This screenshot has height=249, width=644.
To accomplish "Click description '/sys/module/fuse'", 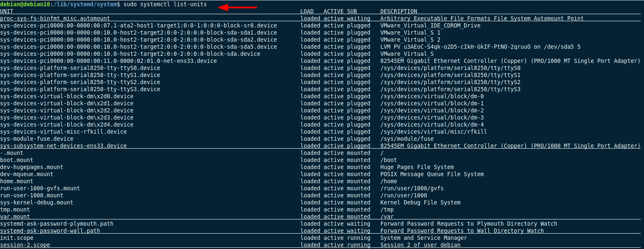I will [x=407, y=139].
